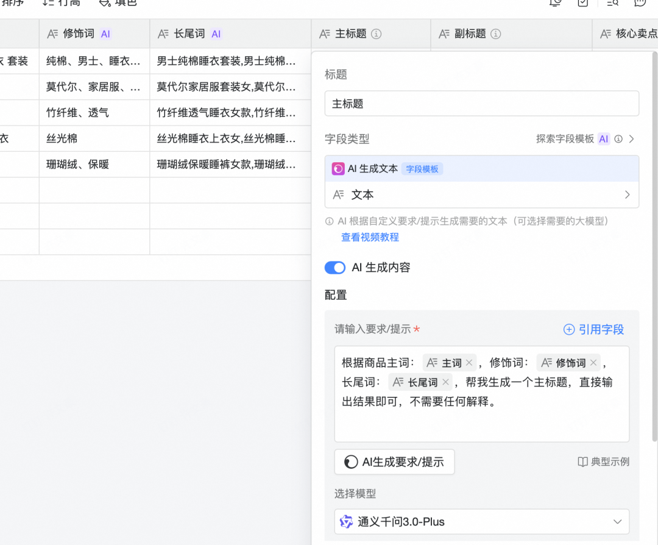Click the text-type icon of 修饰词 header

coord(52,34)
